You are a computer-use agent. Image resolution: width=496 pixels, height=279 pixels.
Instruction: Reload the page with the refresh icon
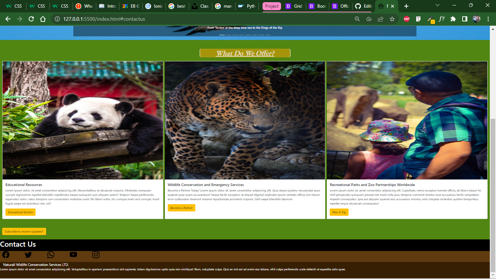click(31, 19)
